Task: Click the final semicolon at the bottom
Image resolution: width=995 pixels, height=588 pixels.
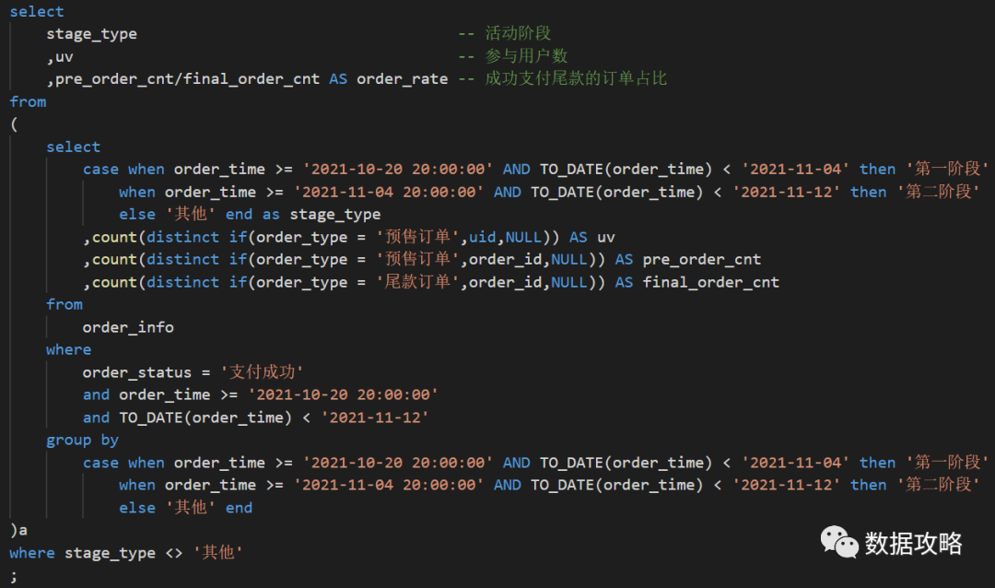Action: (13, 575)
